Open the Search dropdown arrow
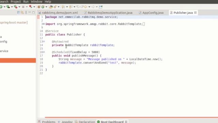218x123 pixels. click(x=59, y=7)
